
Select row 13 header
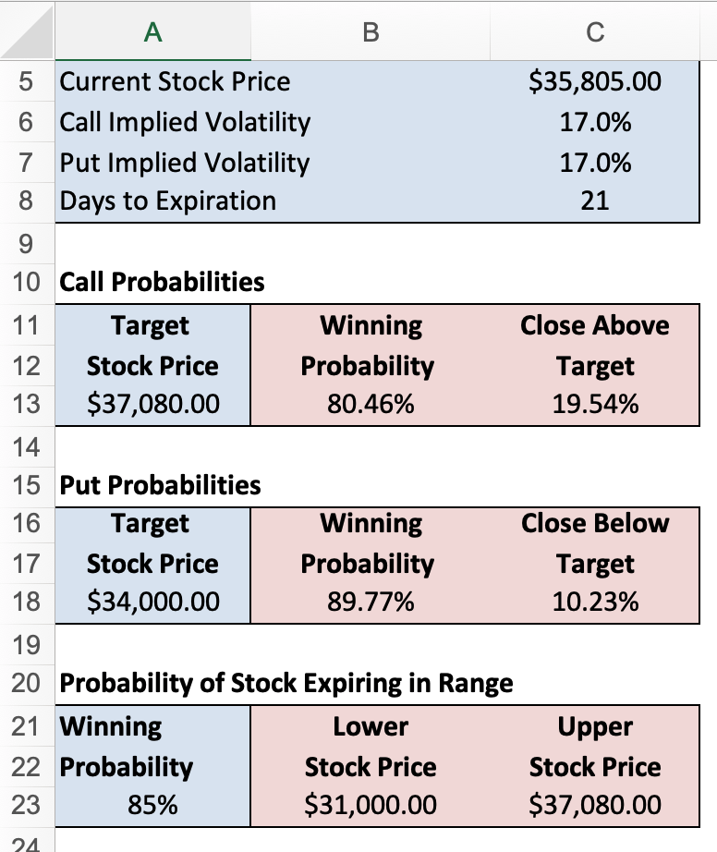point(26,405)
